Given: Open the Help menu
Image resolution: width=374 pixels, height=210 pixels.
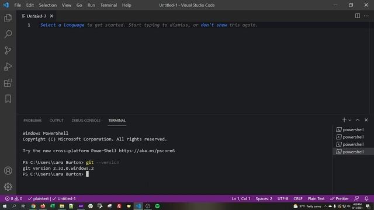Looking at the screenshot, I should coord(127,5).
